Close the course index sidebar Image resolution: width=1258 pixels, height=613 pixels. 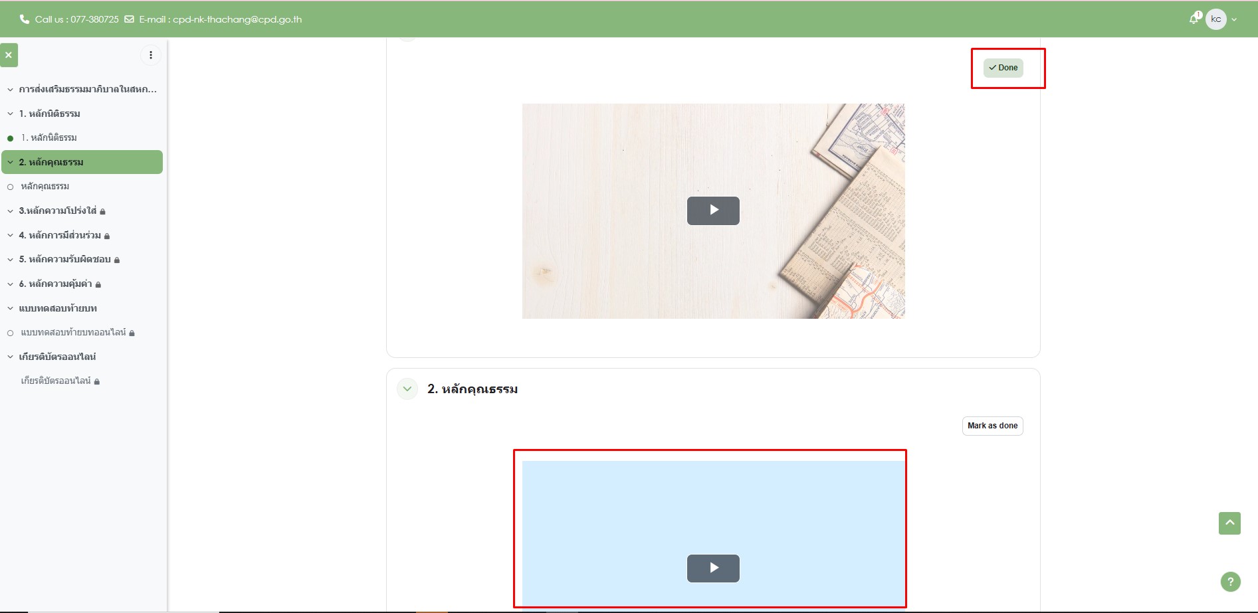9,55
